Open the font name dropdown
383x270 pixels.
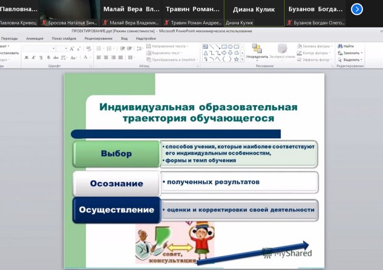click(x=53, y=48)
